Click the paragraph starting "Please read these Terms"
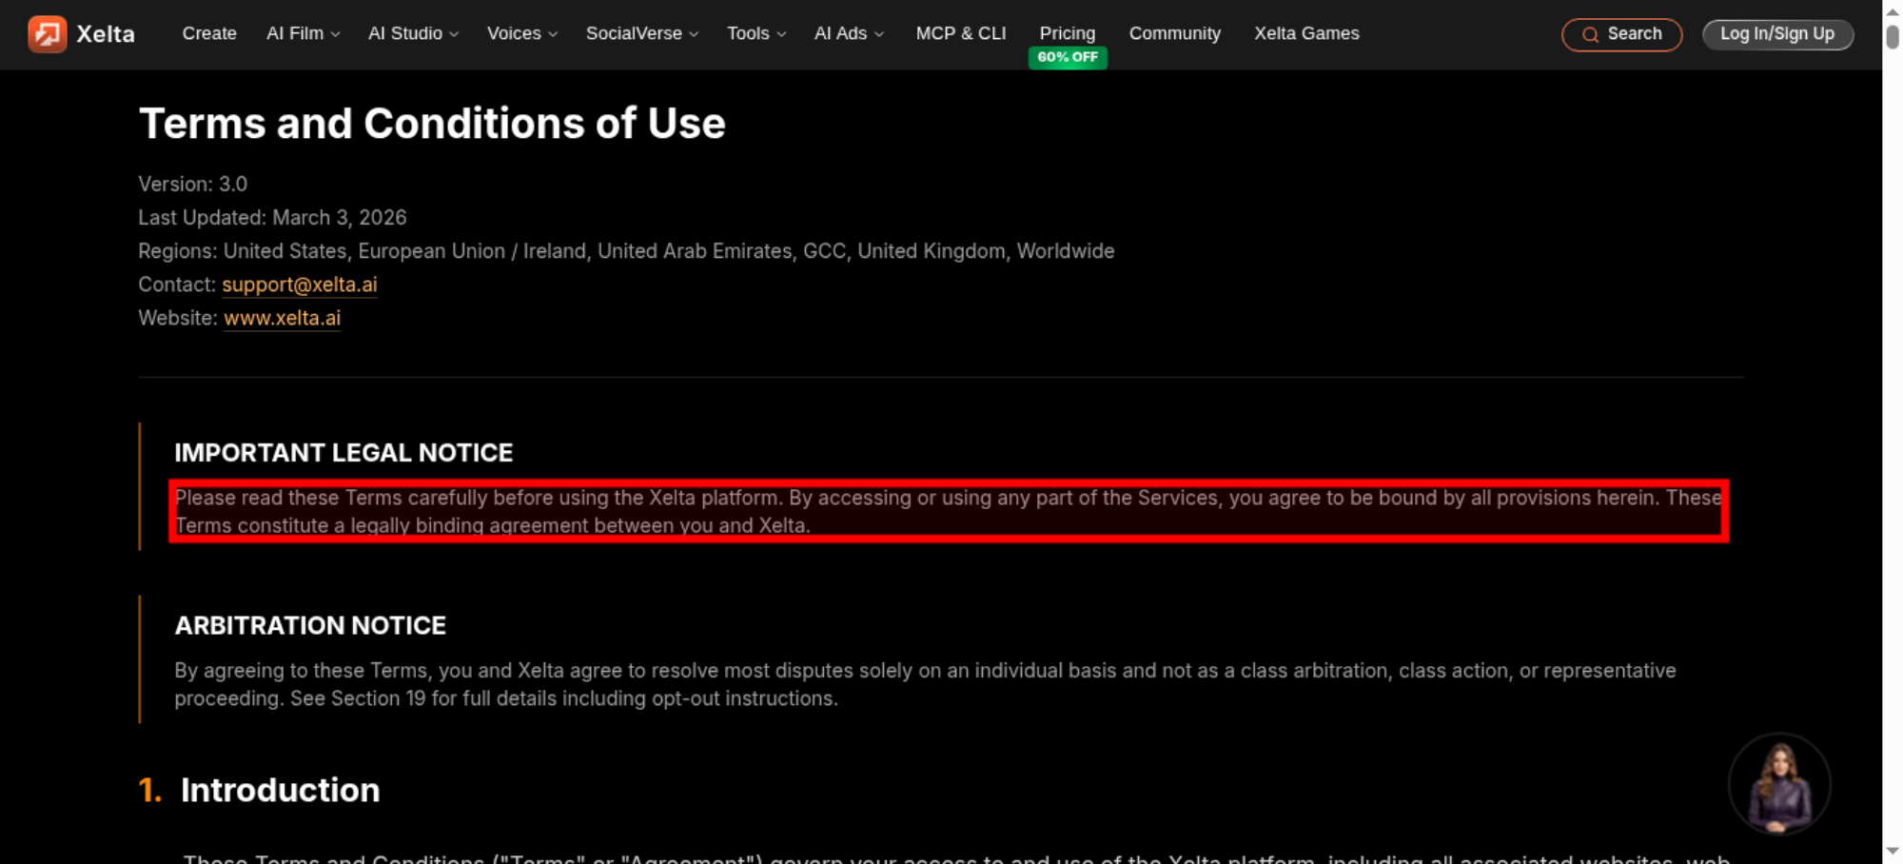Screen dimensions: 1903x864 (x=948, y=511)
